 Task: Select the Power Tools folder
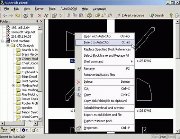[30, 99]
